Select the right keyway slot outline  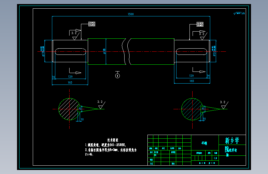point(192,51)
